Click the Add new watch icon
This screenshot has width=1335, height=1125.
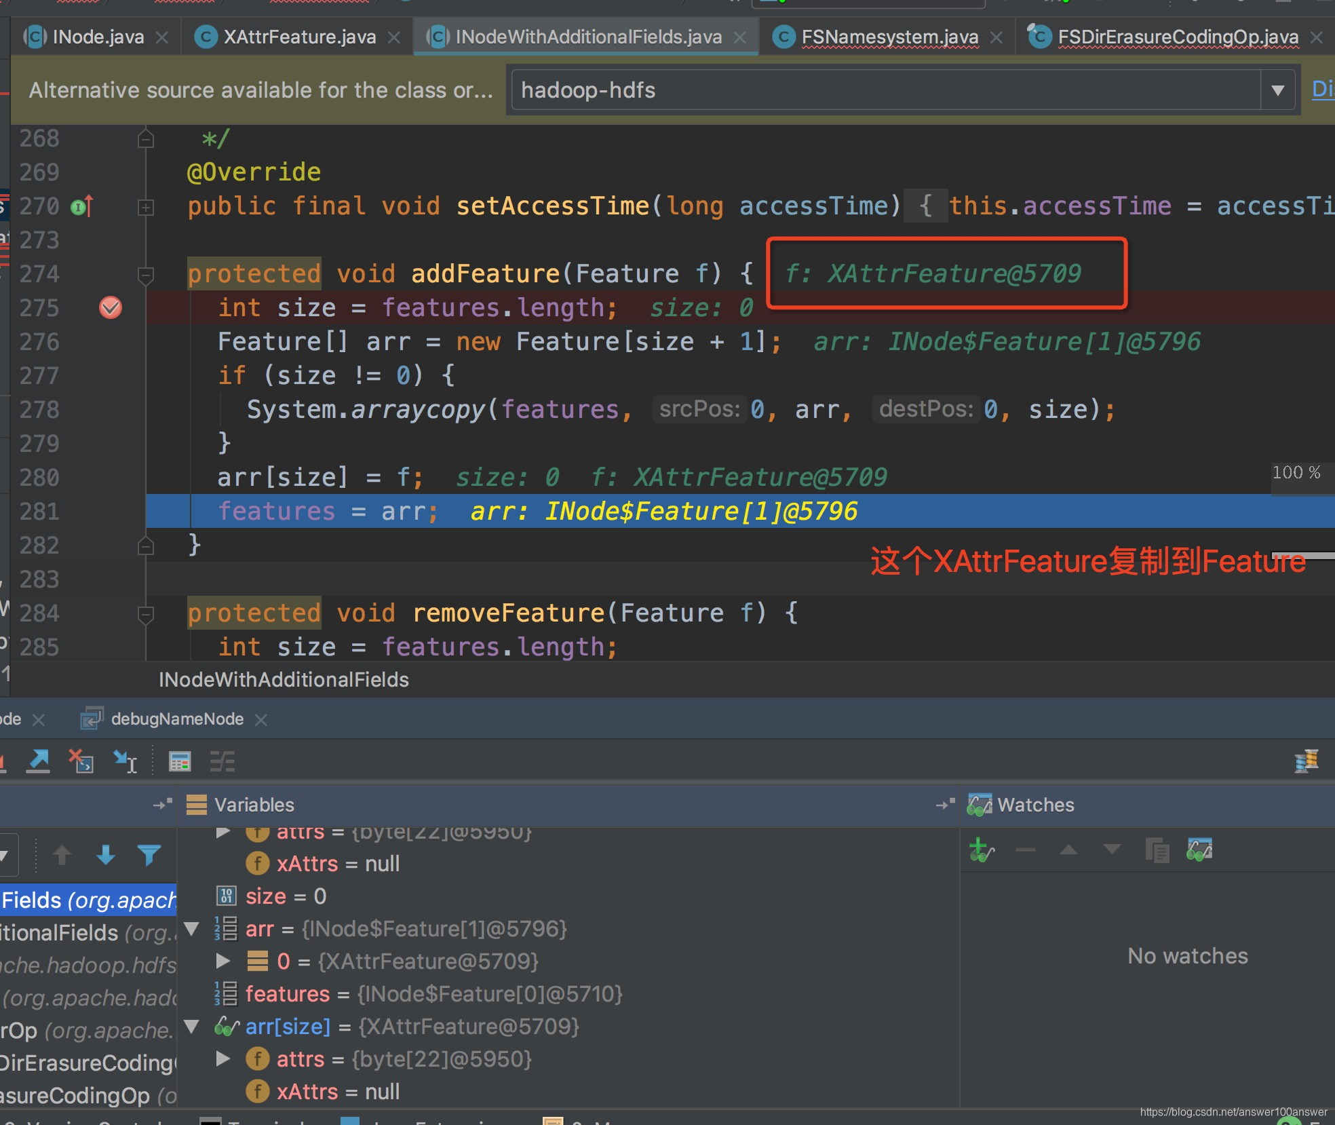981,850
